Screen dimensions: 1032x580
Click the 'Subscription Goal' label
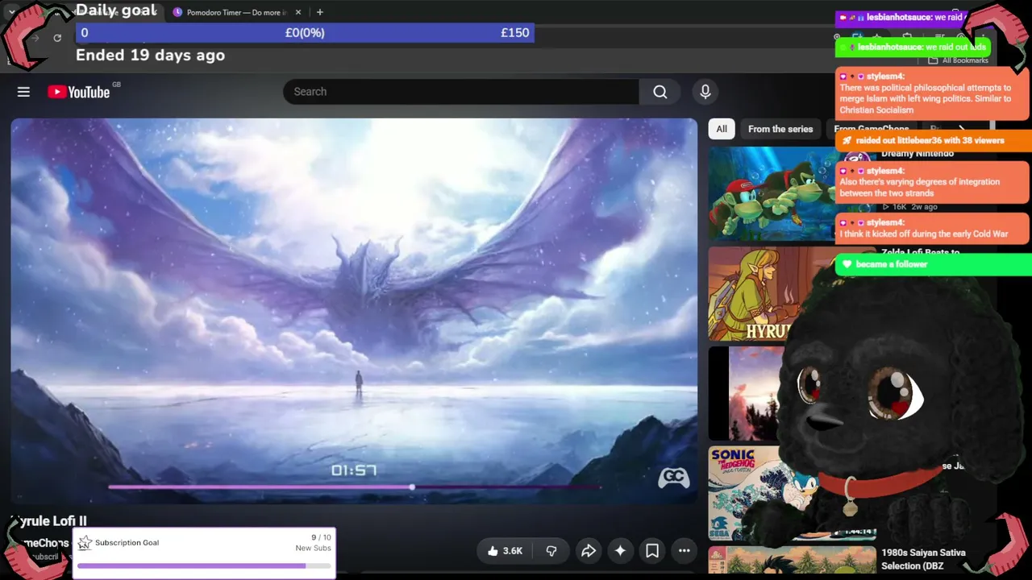(127, 543)
